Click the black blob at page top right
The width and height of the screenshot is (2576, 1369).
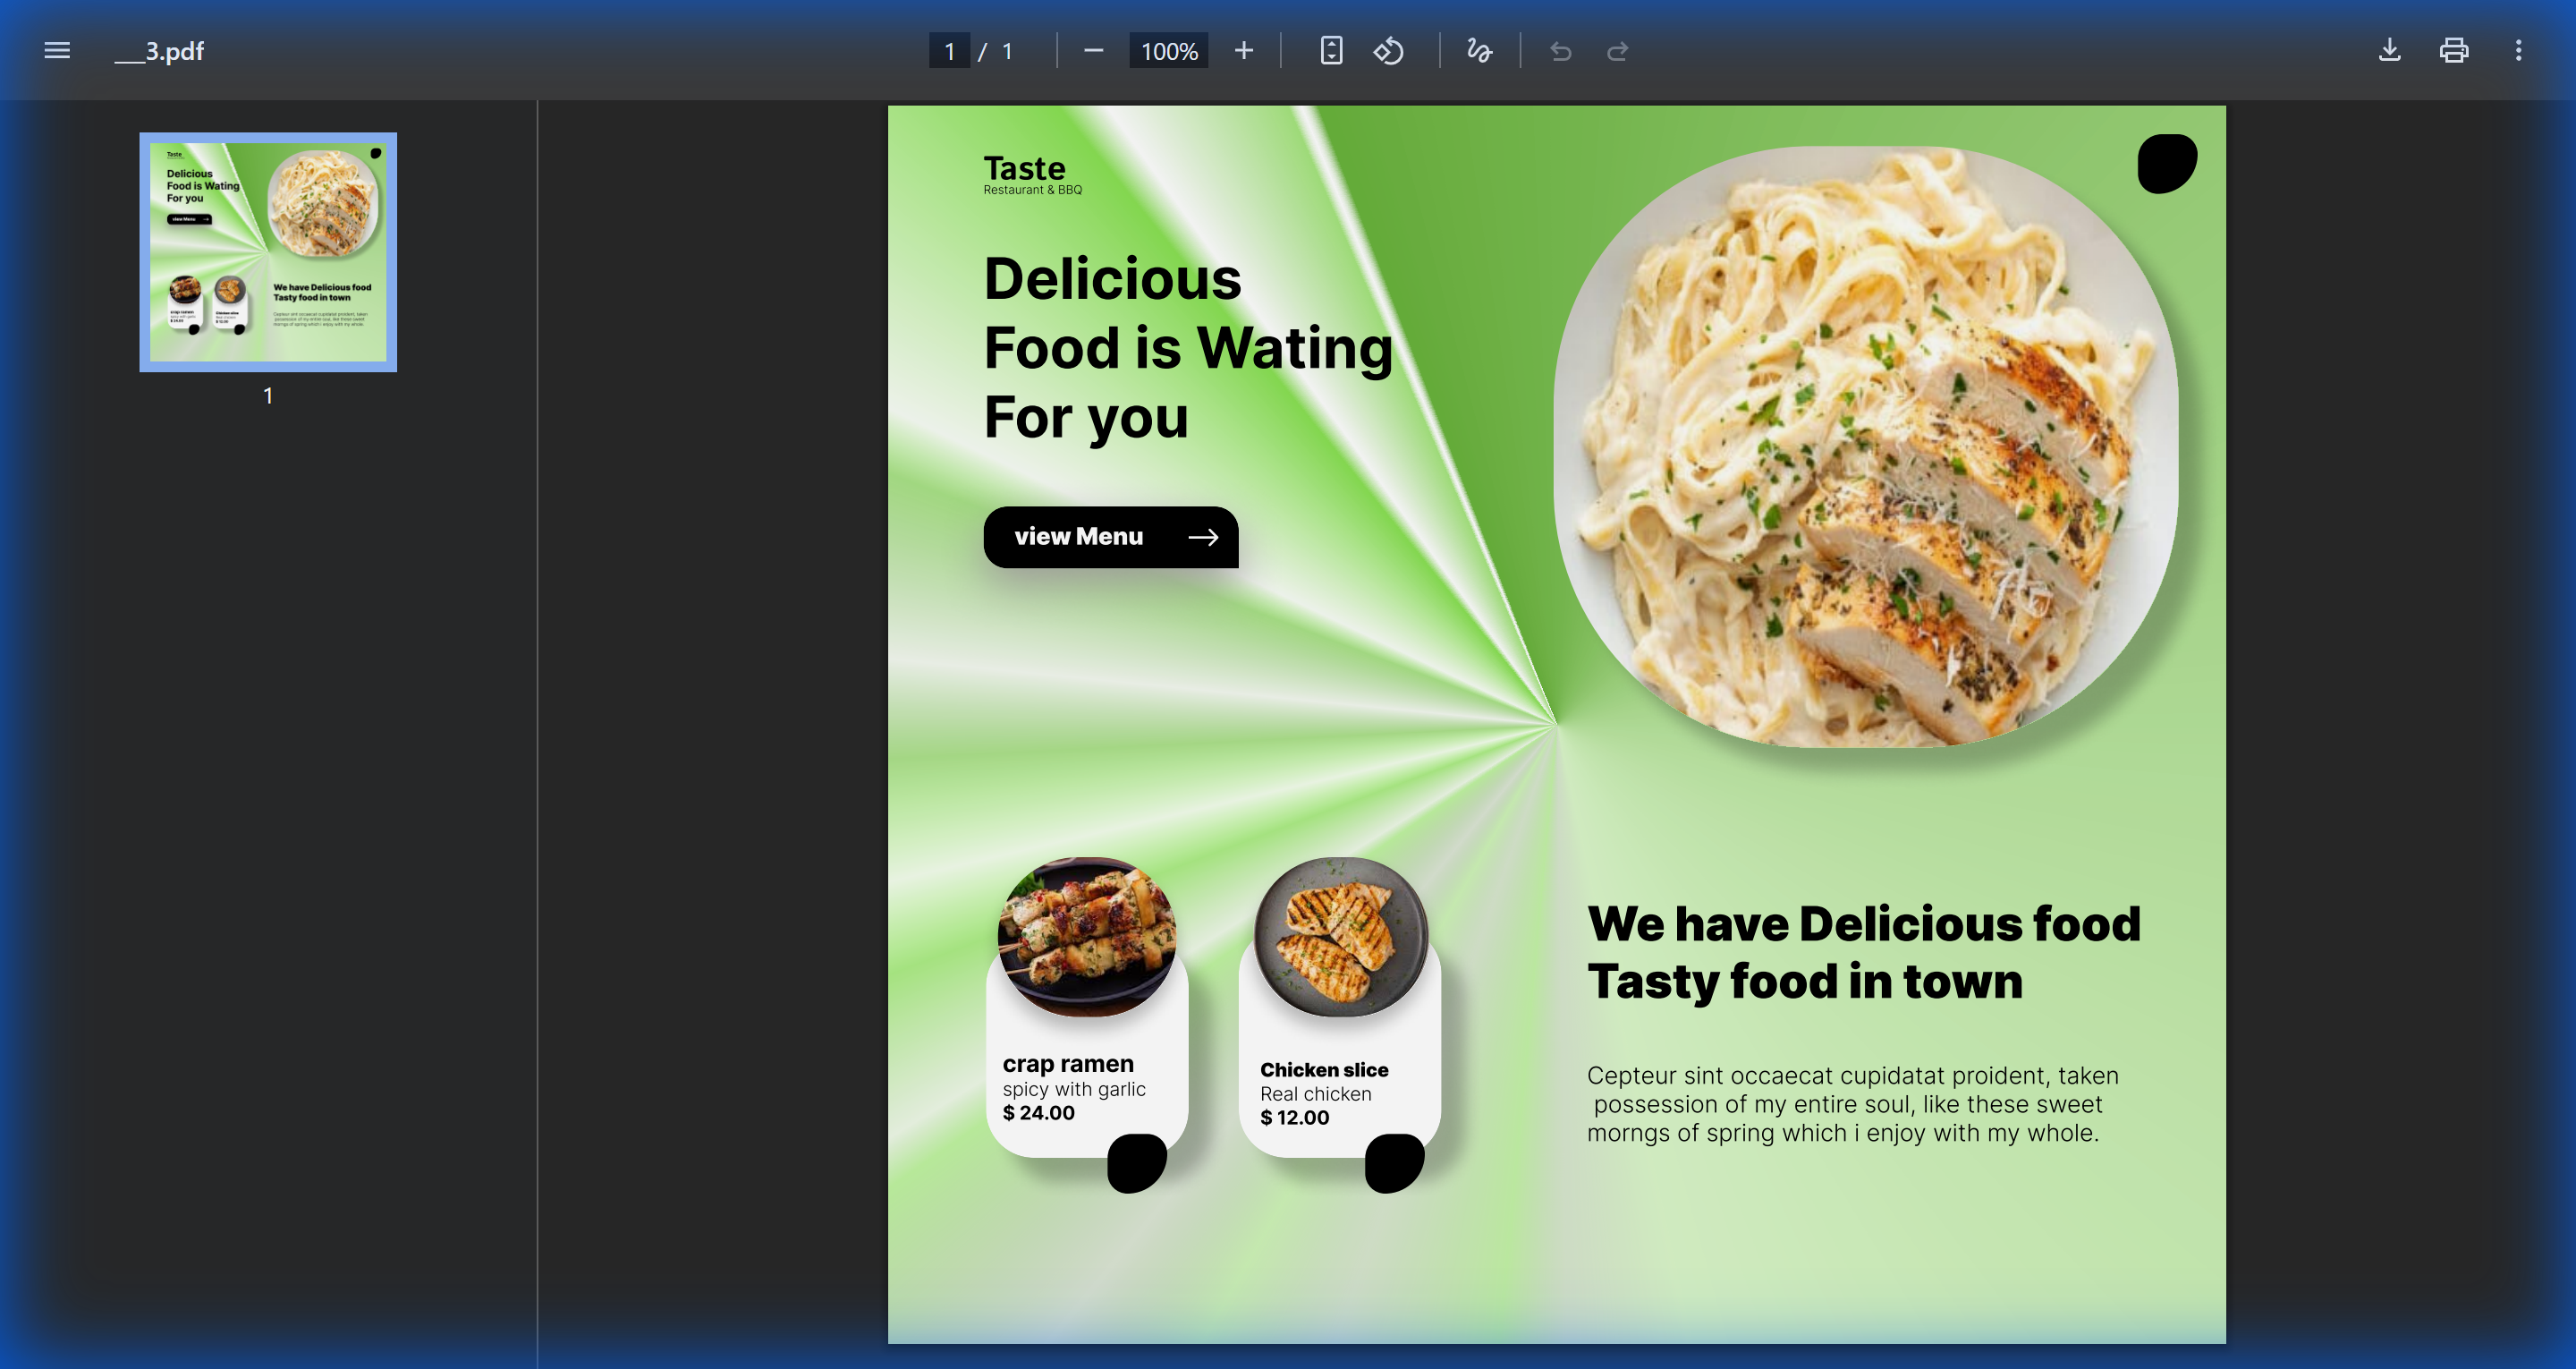pos(2166,163)
